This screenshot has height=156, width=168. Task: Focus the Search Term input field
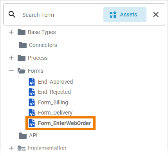pos(61,15)
